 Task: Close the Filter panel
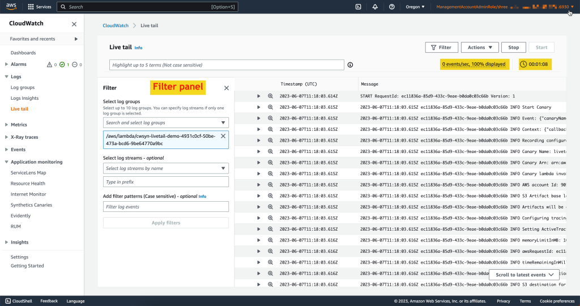point(227,88)
